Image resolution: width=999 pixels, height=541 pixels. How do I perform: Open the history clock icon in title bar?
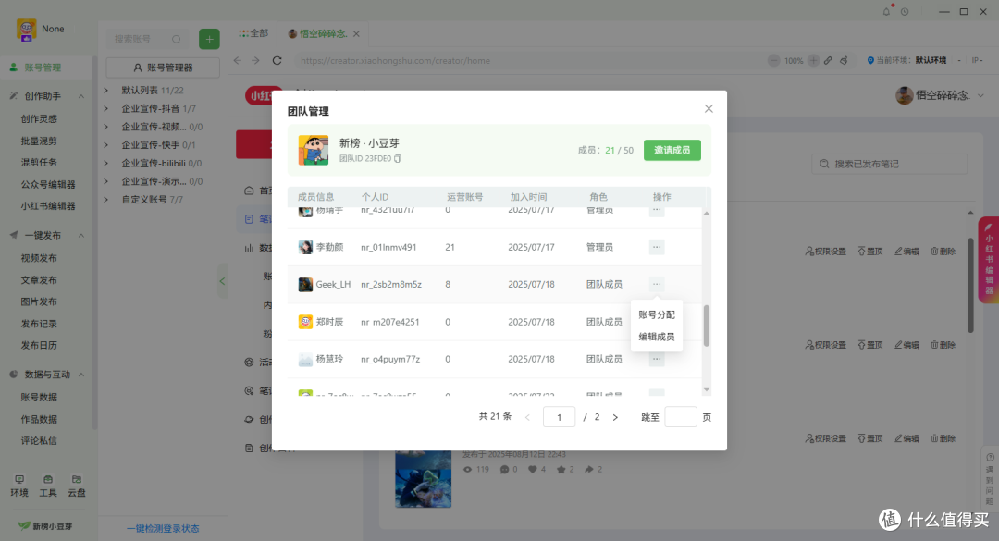pos(905,11)
